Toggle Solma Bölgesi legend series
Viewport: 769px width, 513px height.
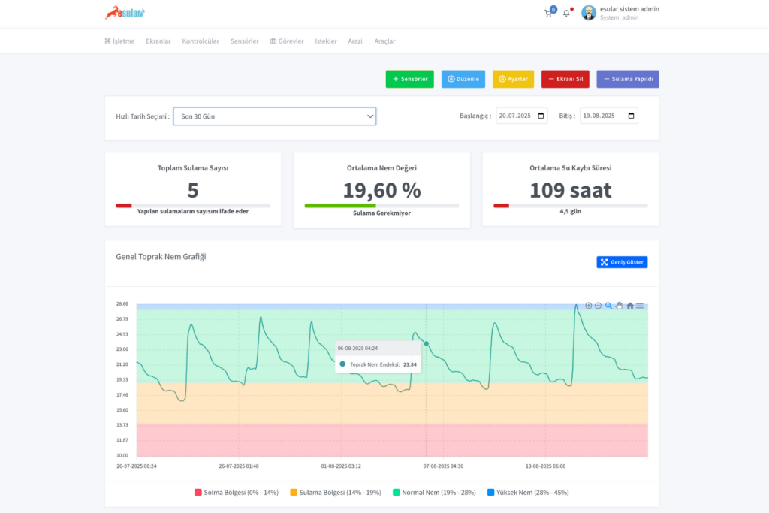[x=237, y=493]
